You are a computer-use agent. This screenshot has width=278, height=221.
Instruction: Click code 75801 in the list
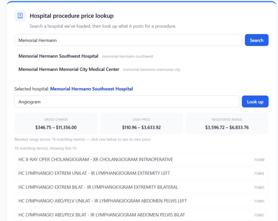pyautogui.click(x=259, y=174)
